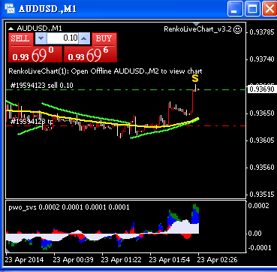Click the buy price 0.93696 tile

pyautogui.click(x=90, y=54)
